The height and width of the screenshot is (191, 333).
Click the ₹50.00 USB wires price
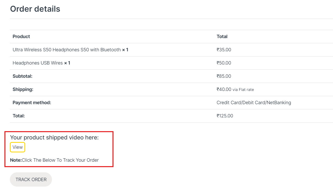pos(224,63)
